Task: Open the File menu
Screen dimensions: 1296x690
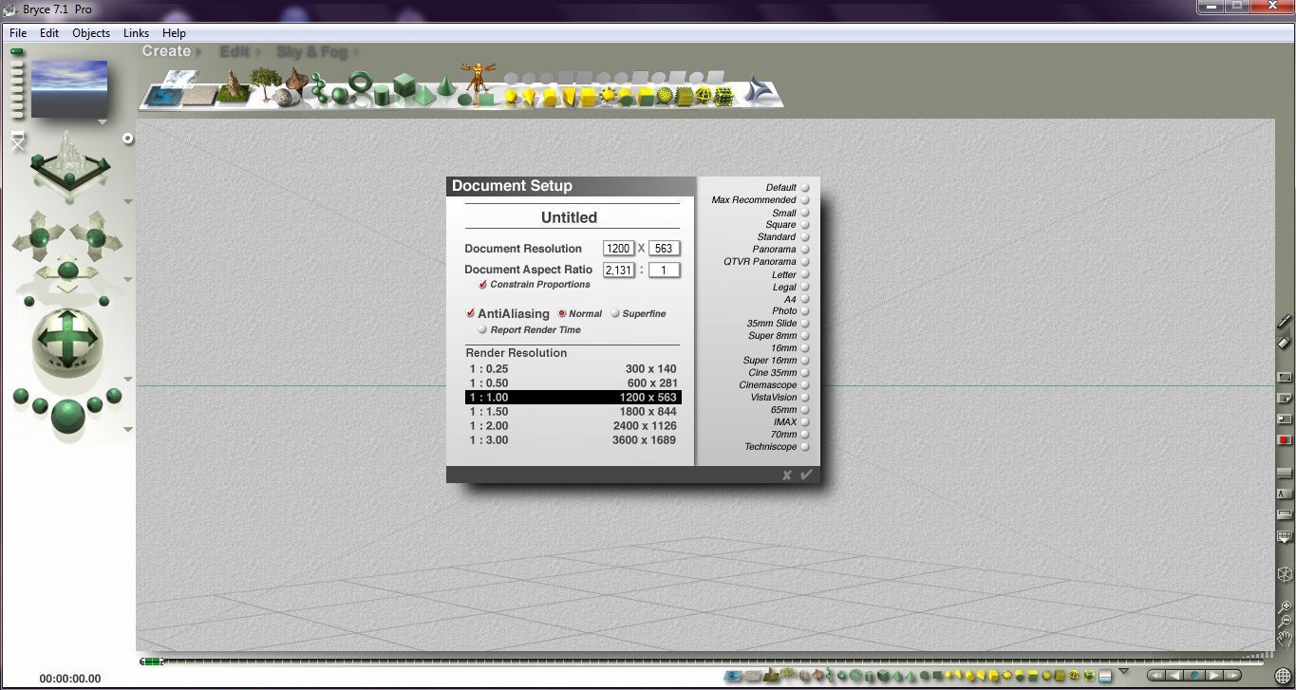Action: tap(18, 33)
